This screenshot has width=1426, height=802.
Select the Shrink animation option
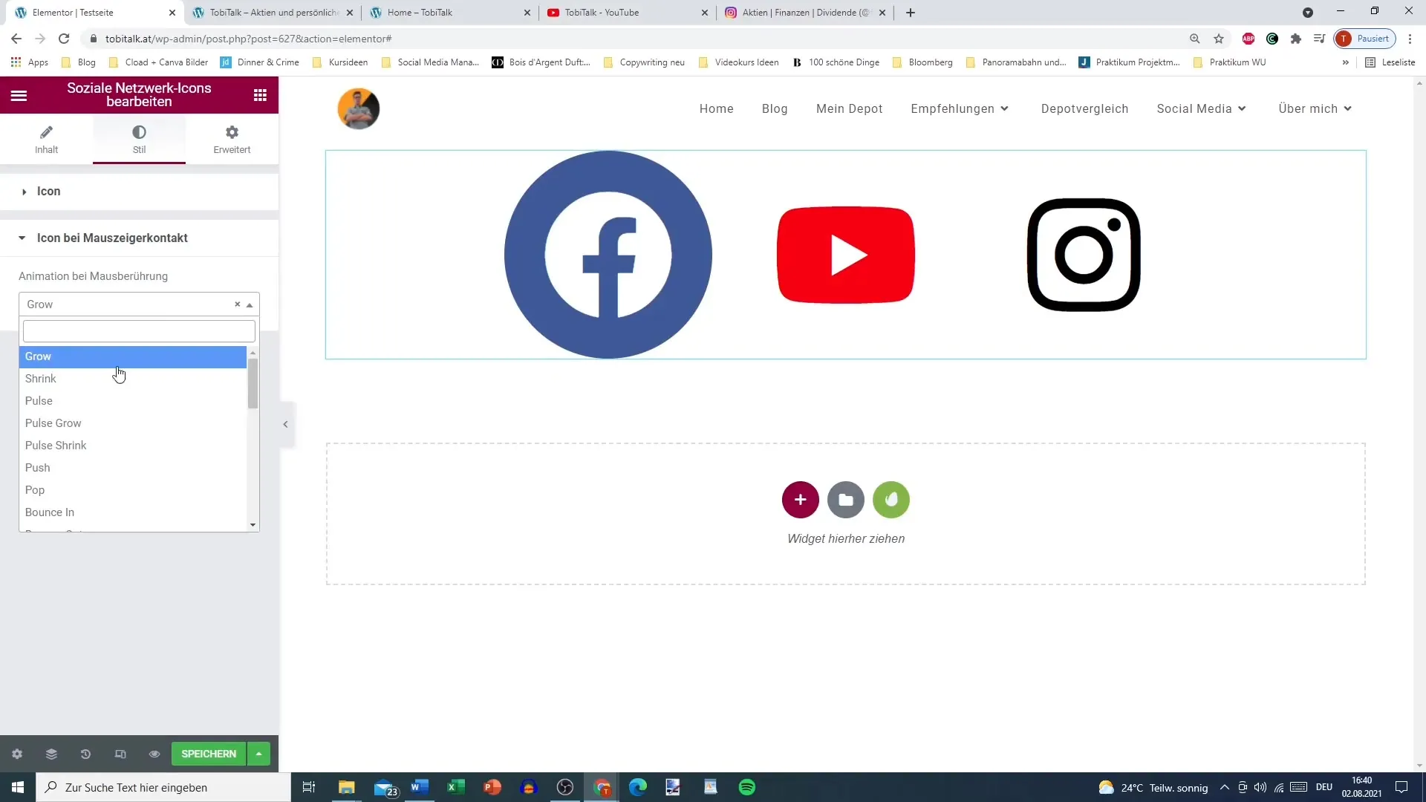pyautogui.click(x=133, y=379)
